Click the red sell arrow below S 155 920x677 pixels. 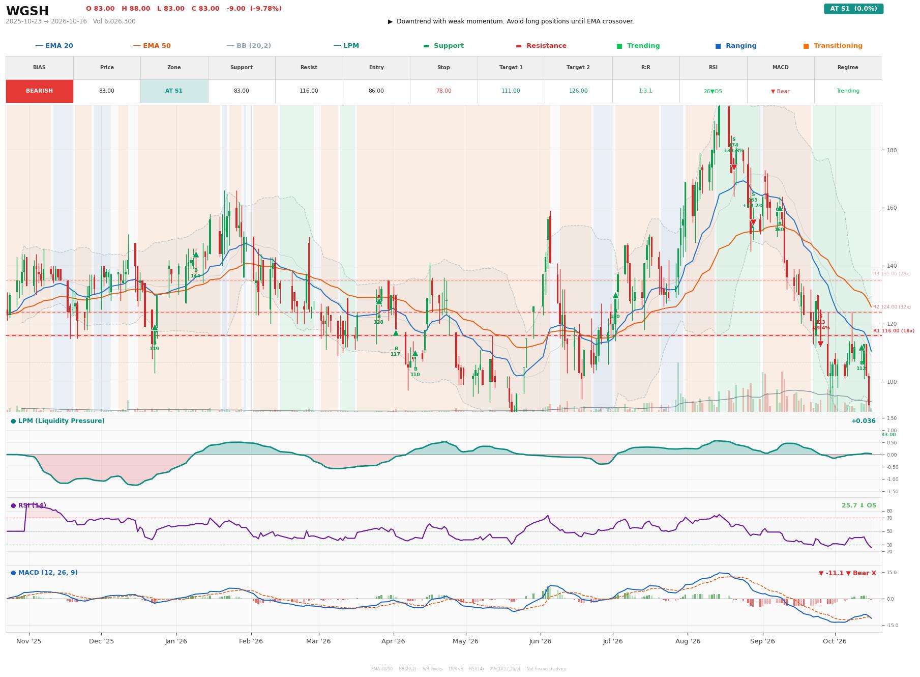753,222
